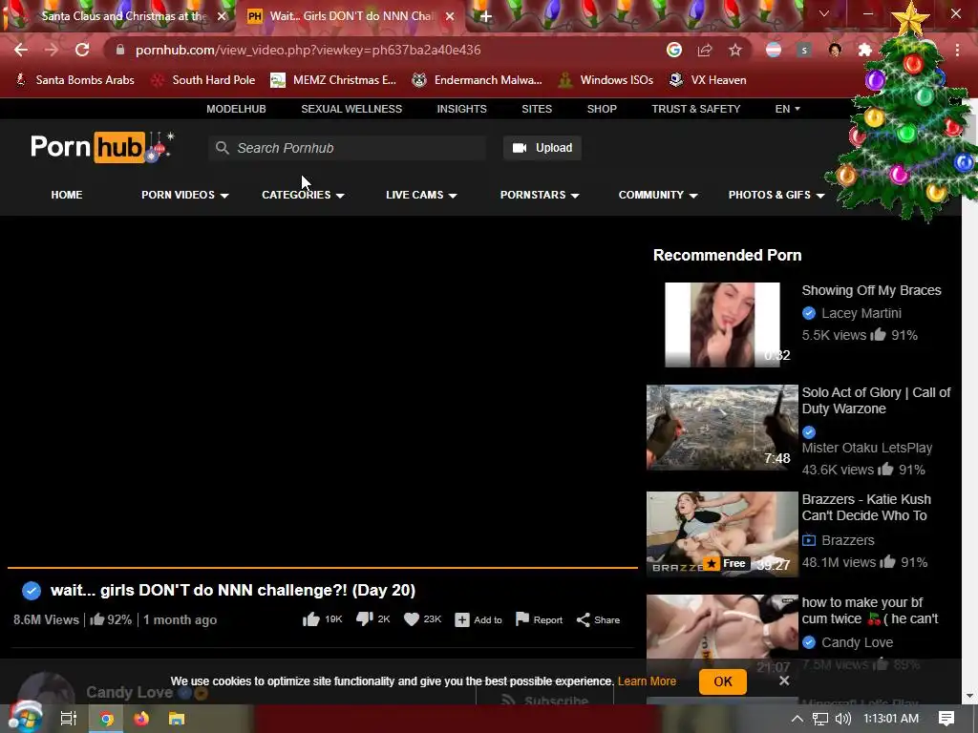Click the tab search chevron button
This screenshot has height=733, width=978.
click(824, 13)
